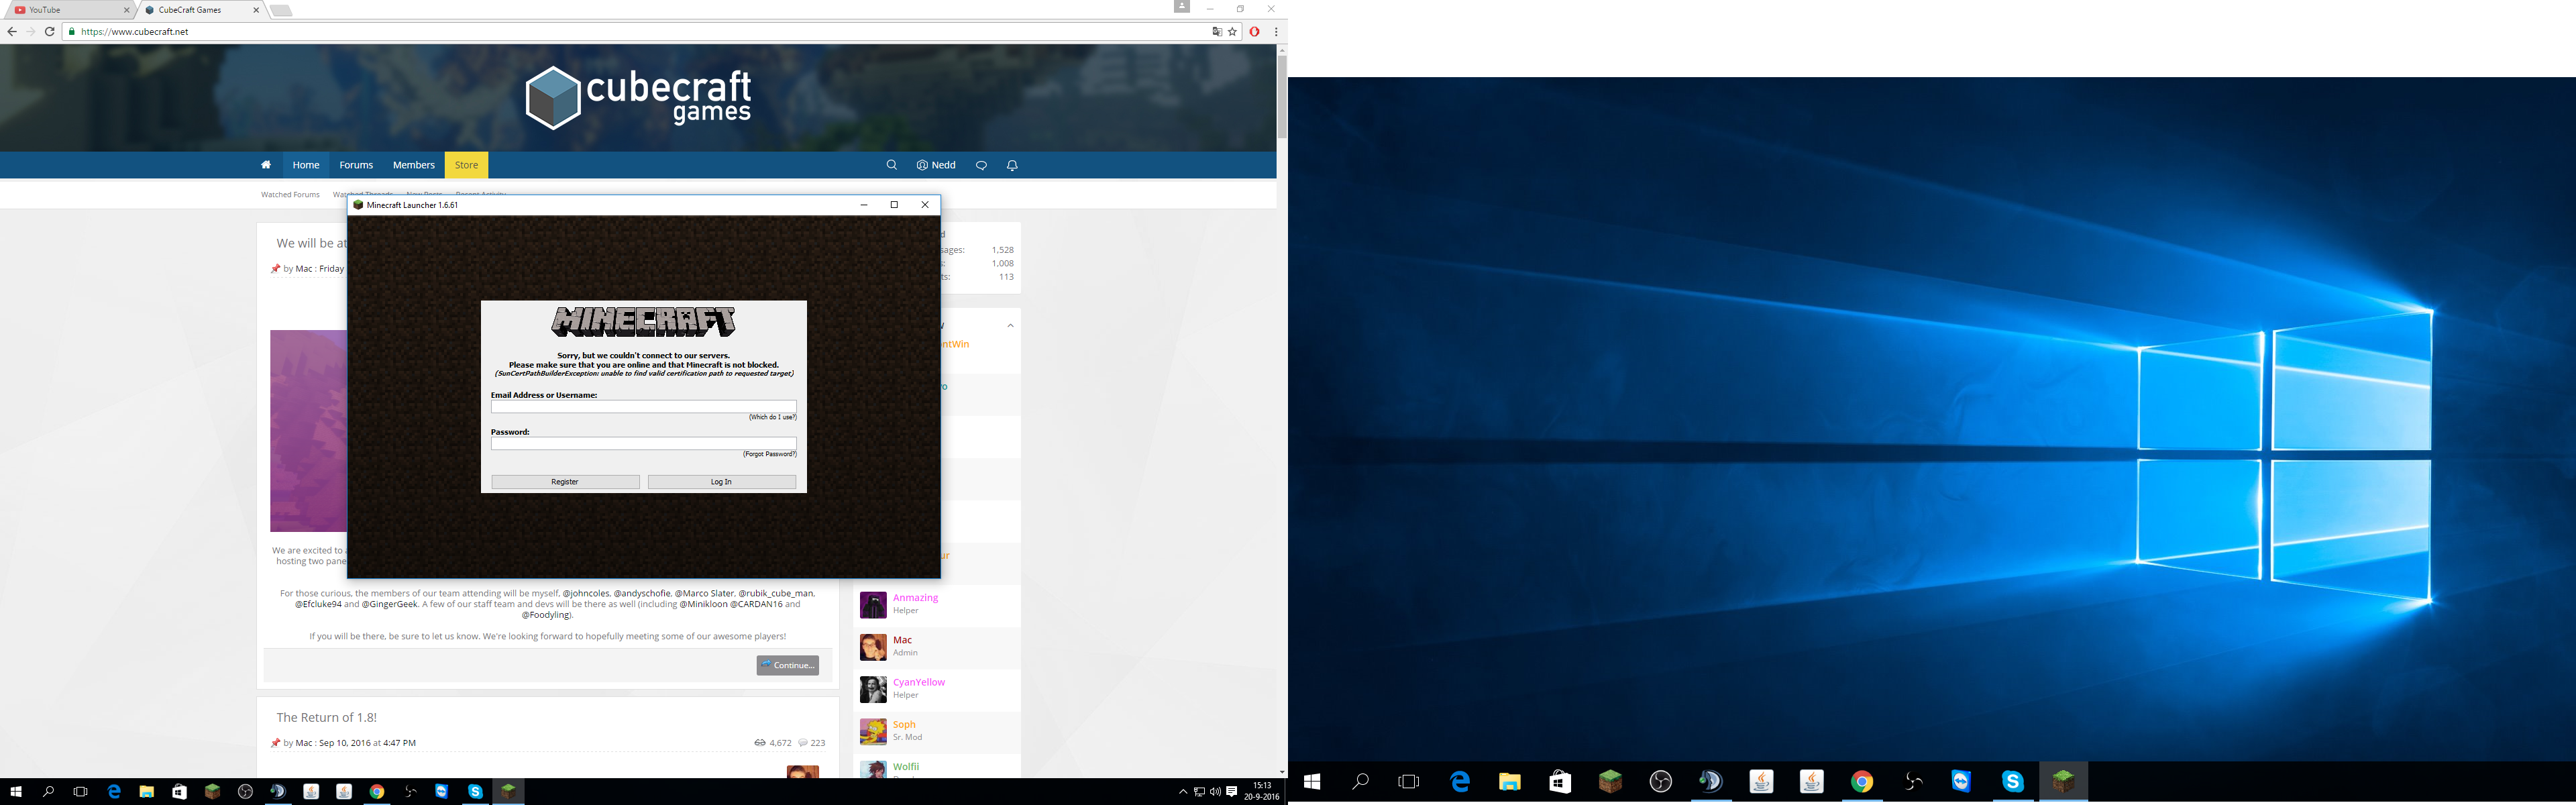Close the YouTube tab
This screenshot has height=805, width=2576.
[x=126, y=10]
